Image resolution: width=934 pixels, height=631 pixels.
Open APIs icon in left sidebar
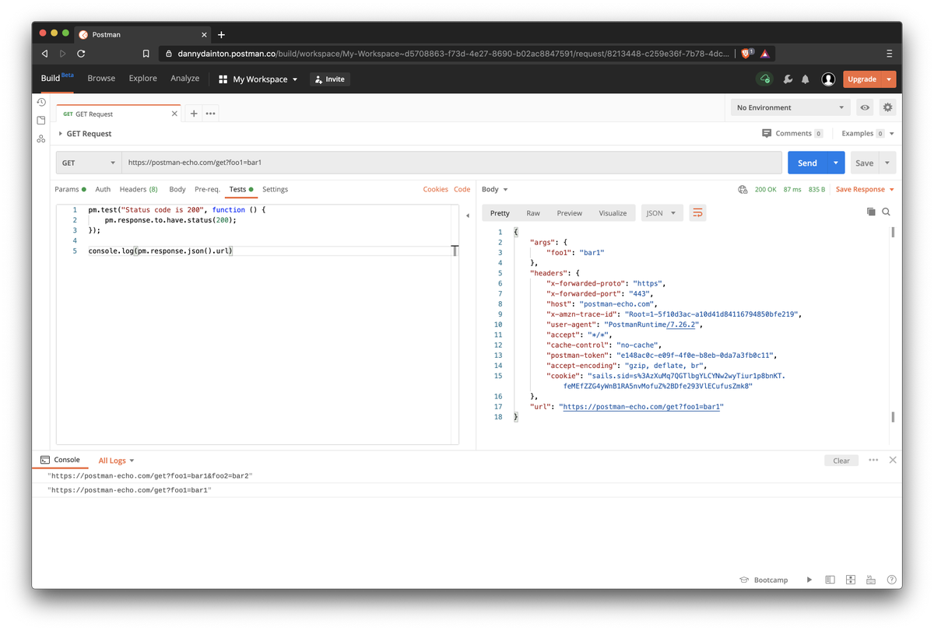pos(41,138)
